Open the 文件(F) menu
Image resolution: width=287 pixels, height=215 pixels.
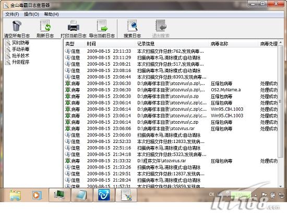coord(12,14)
